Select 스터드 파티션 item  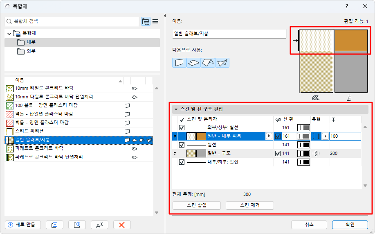(x=79, y=132)
